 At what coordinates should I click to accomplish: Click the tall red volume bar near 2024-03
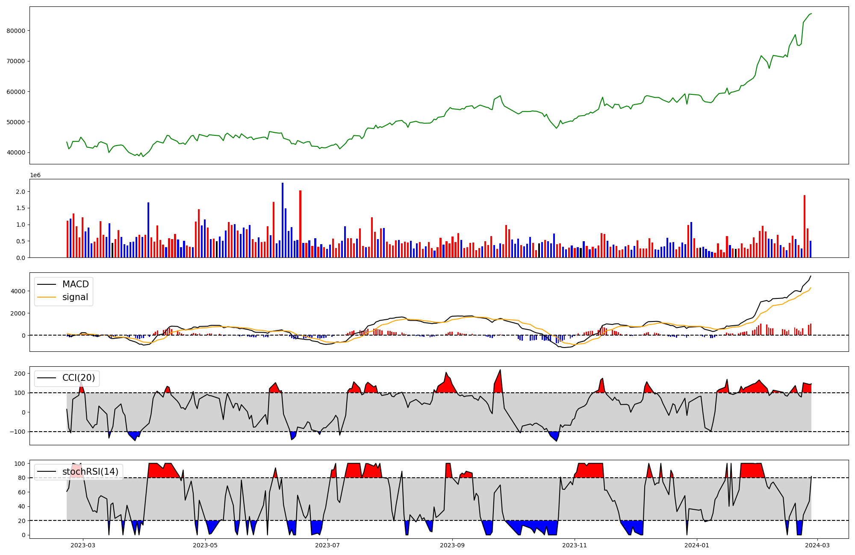(805, 226)
